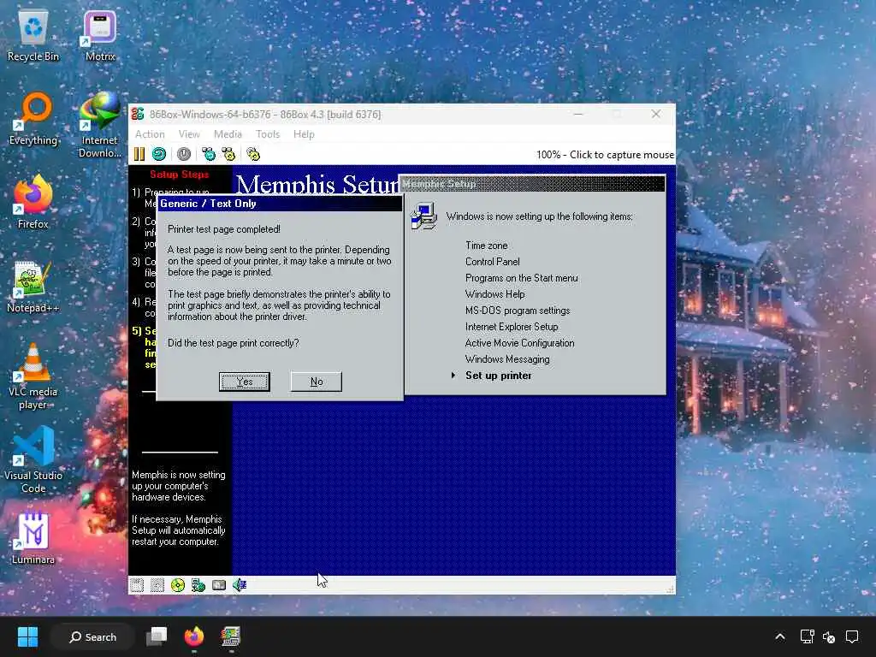Viewport: 876px width, 657px height.
Task: Select the Luminara desktop shortcut
Action: click(33, 539)
